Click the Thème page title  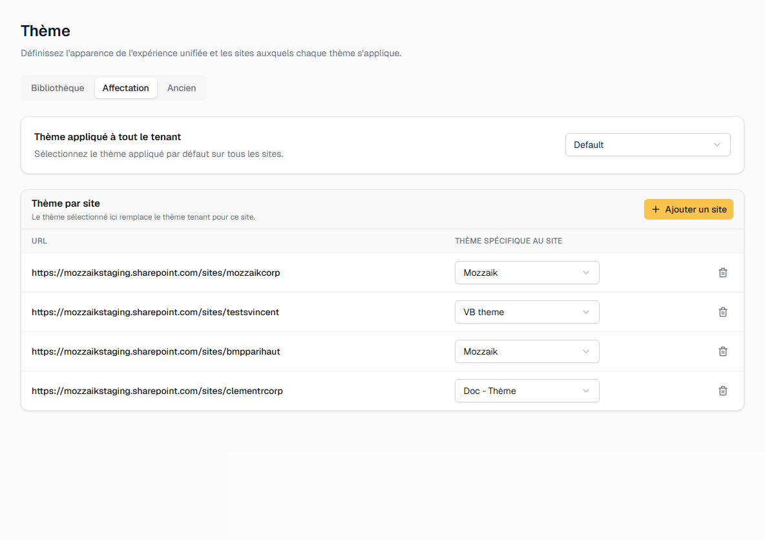click(45, 31)
